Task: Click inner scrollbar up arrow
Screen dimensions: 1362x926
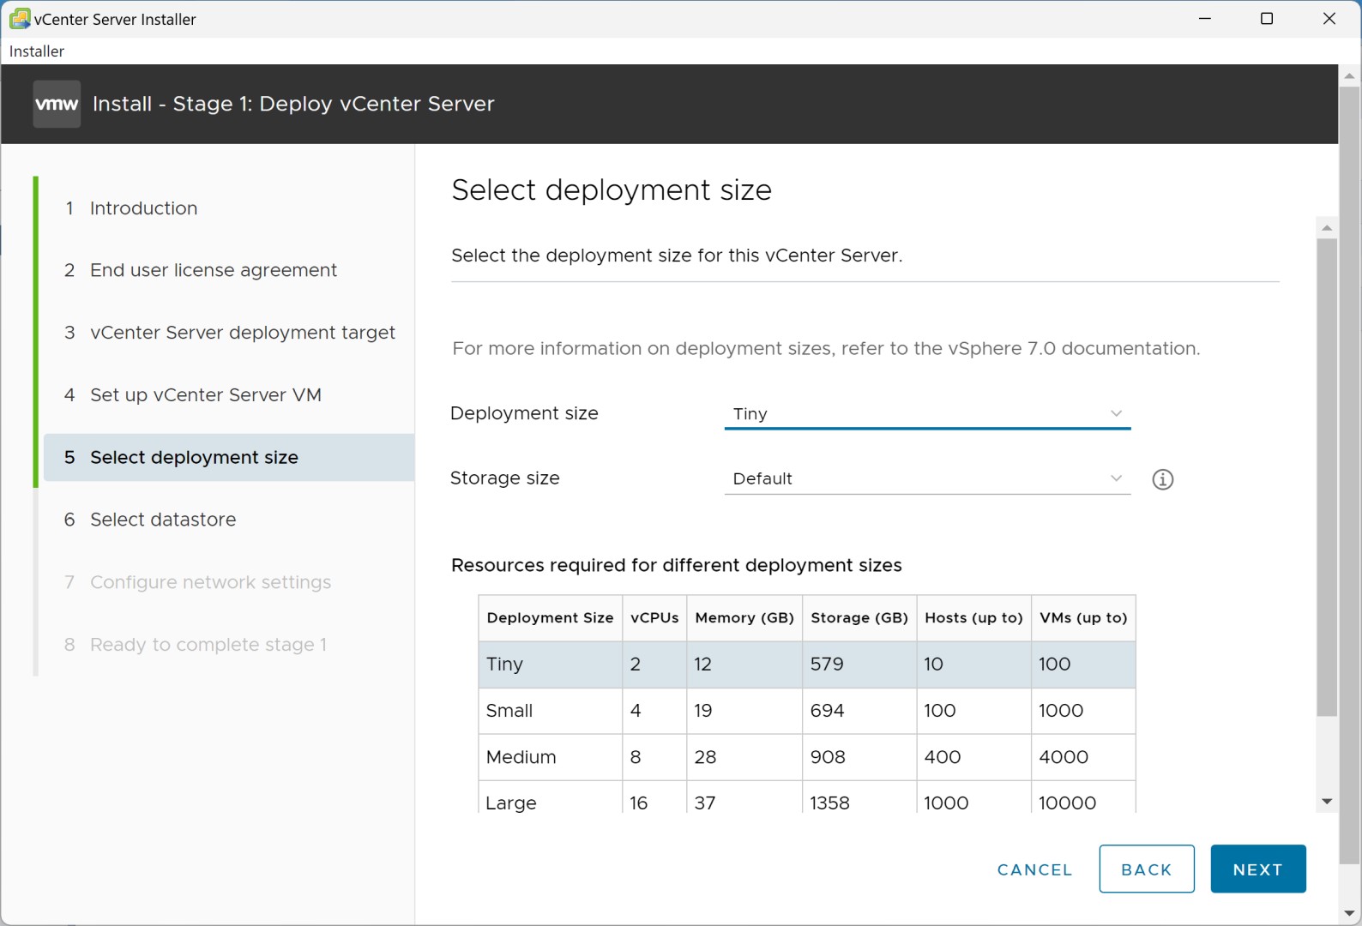Action: click(1327, 228)
